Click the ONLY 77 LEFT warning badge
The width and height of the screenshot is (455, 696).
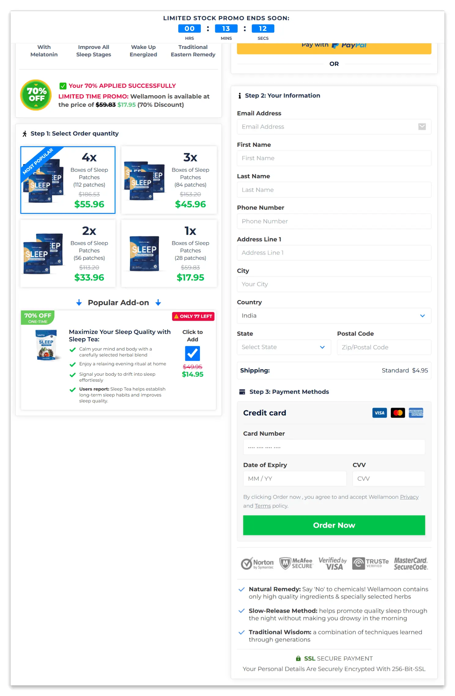coord(193,316)
